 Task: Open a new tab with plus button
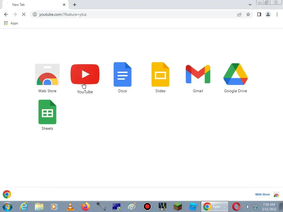[75, 5]
